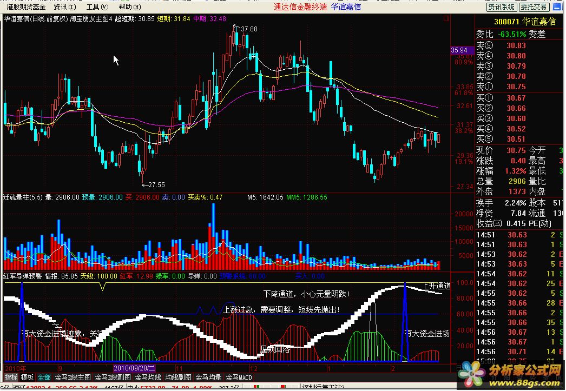Select the 卖③ 30.79 ask row
Image resolution: width=566 pixels, height=391 pixels.
coord(501,66)
